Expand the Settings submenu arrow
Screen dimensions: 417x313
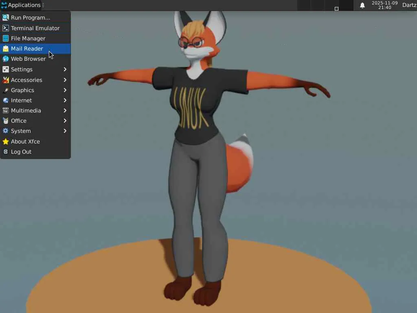click(x=65, y=69)
